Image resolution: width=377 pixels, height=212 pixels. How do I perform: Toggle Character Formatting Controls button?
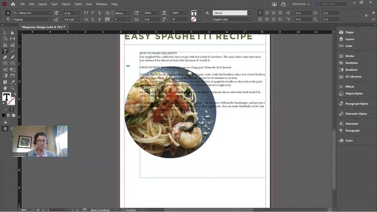click(8, 13)
